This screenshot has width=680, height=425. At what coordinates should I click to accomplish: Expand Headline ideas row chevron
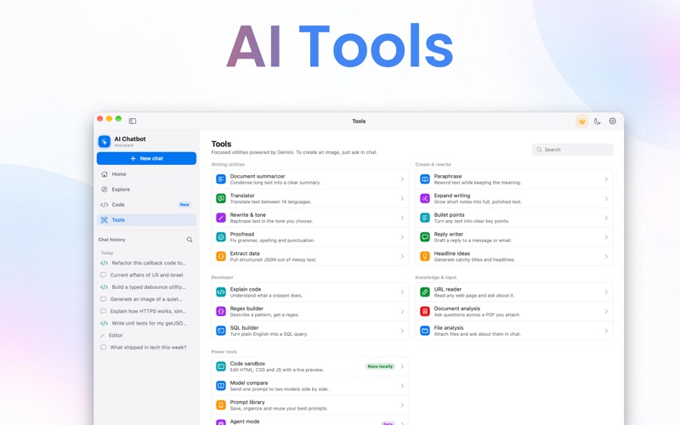pos(606,257)
